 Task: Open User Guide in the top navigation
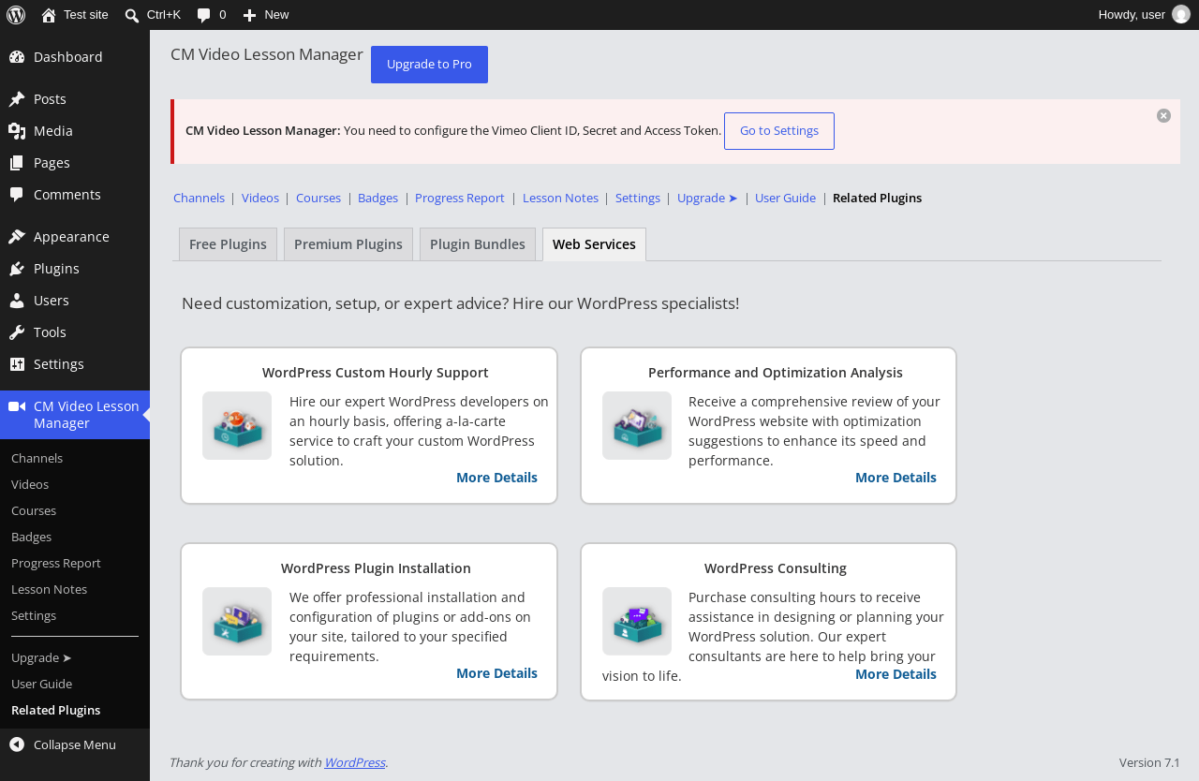point(785,198)
